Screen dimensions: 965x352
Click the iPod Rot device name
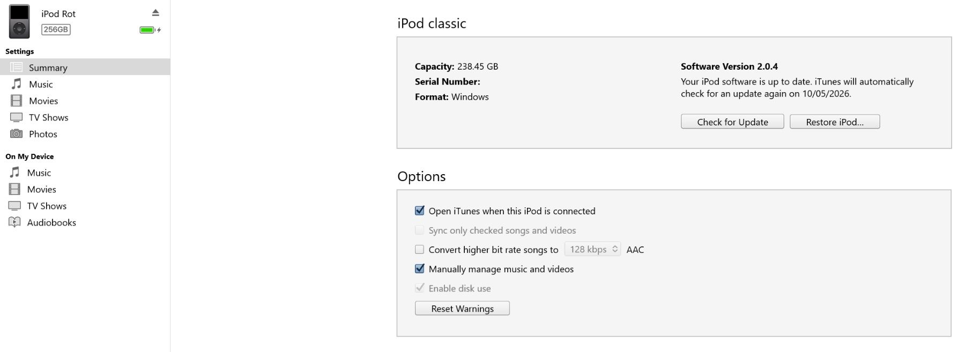(58, 13)
